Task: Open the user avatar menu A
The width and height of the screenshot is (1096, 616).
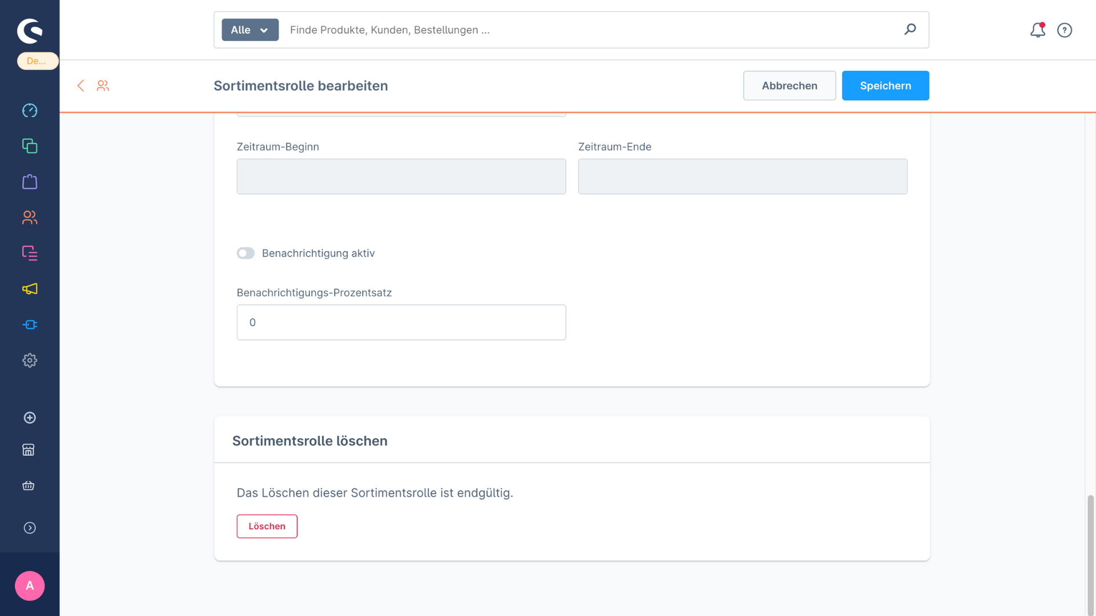Action: coord(30,586)
